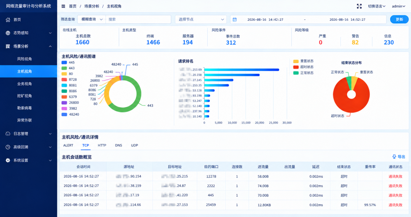
Task: Click the search input field
Action: pyautogui.click(x=138, y=19)
